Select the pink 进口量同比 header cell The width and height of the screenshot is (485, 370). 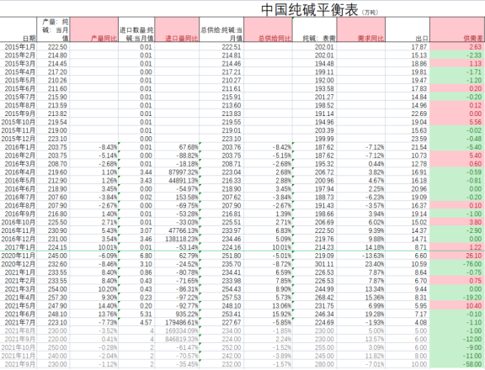(177, 29)
